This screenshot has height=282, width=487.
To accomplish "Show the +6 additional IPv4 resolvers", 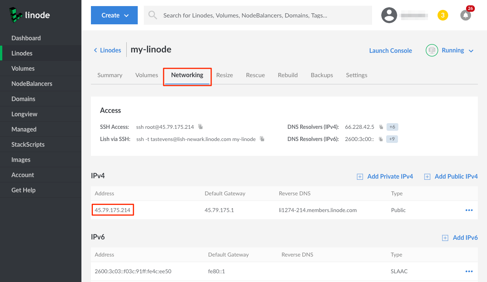I will (x=392, y=127).
